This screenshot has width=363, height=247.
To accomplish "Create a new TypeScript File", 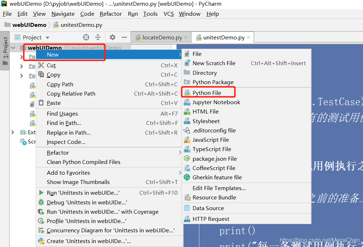I will (247, 149).
